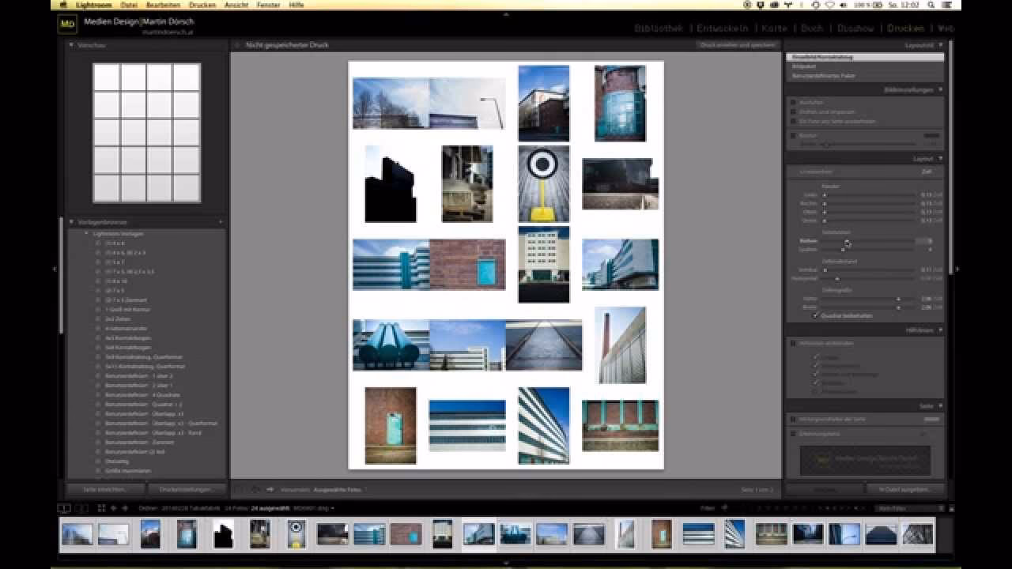Collapse the Layout panel section
1012x569 pixels.
click(940, 159)
